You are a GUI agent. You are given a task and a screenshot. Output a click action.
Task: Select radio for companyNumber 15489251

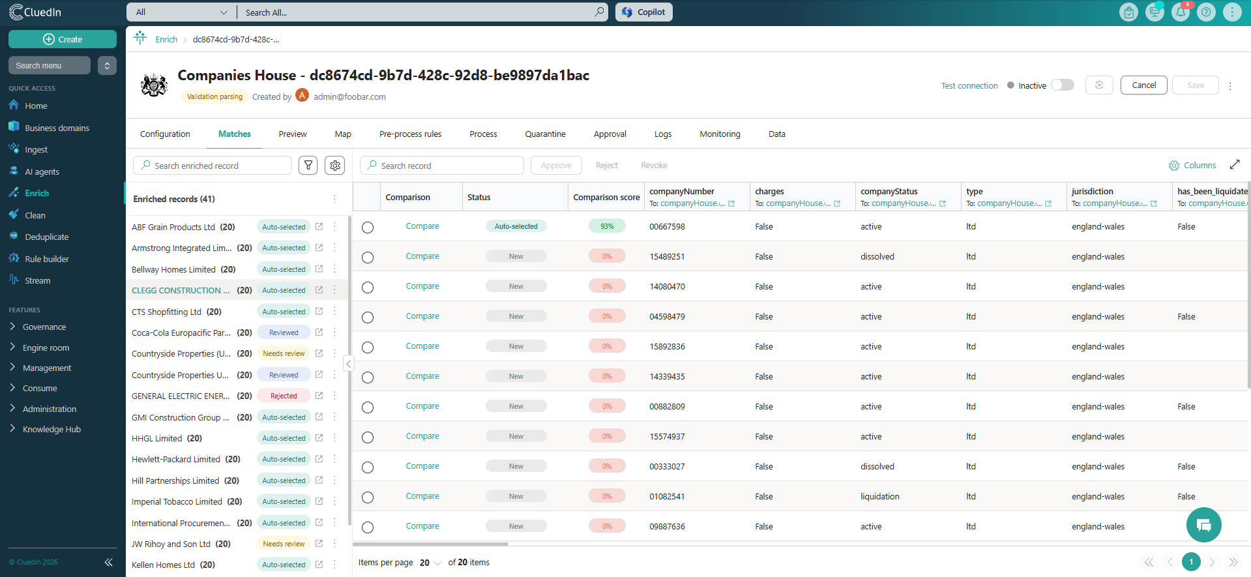[368, 258]
